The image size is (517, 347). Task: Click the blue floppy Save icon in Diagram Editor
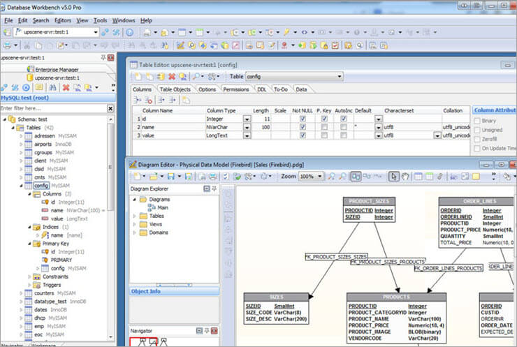tap(170, 177)
